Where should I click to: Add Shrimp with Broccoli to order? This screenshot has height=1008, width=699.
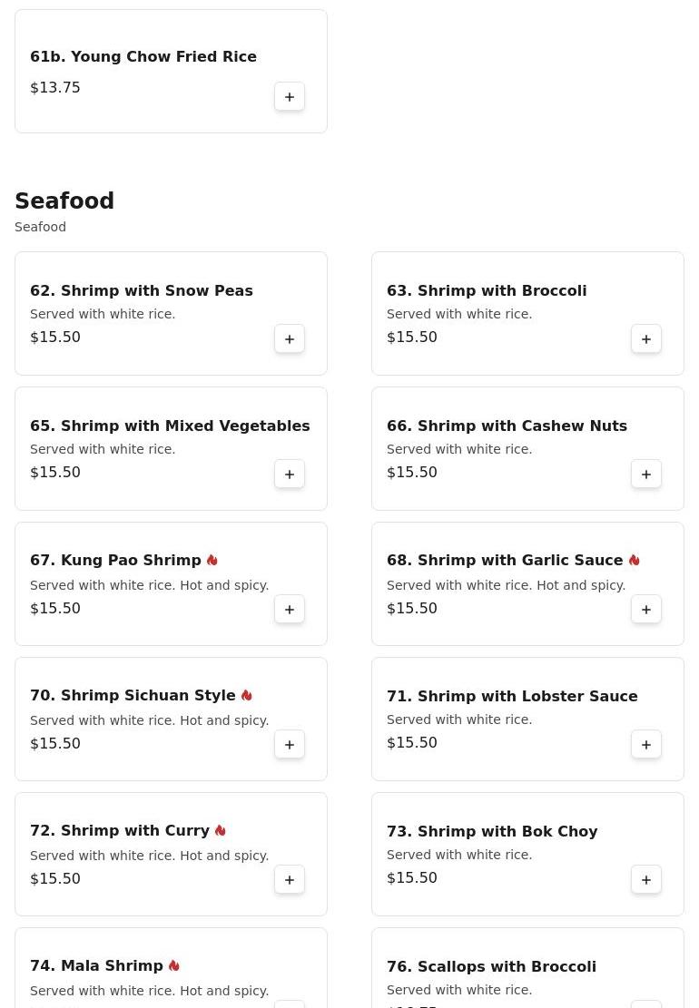(646, 339)
